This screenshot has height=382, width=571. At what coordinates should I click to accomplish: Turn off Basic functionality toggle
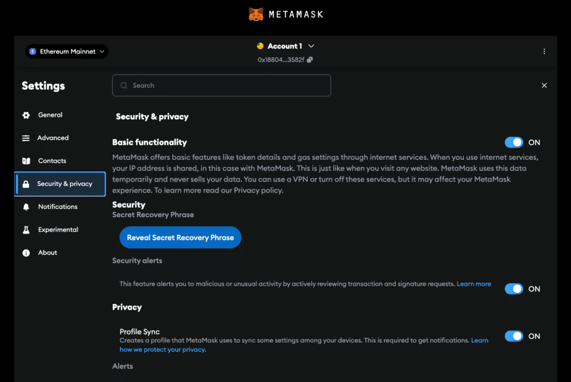click(514, 143)
